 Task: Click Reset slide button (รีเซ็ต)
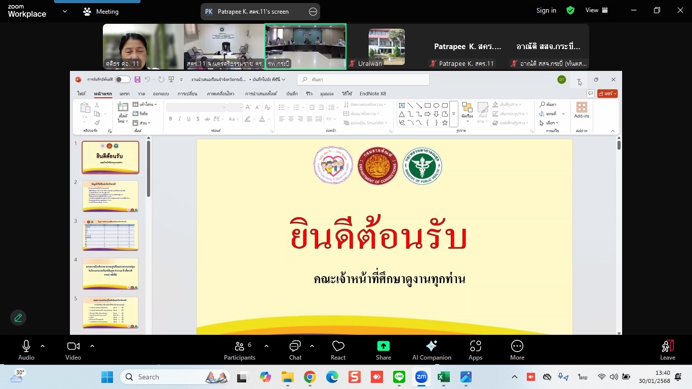(140, 114)
